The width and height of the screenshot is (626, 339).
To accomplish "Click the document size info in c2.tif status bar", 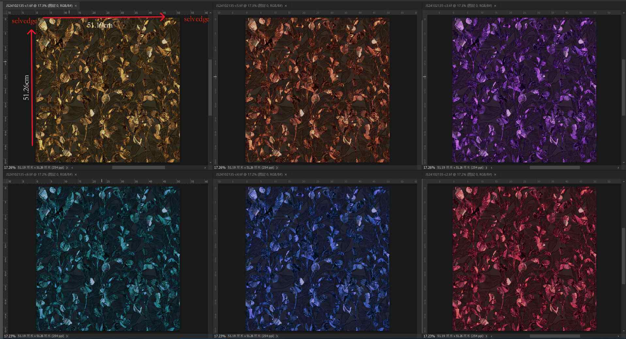I will tap(460, 336).
